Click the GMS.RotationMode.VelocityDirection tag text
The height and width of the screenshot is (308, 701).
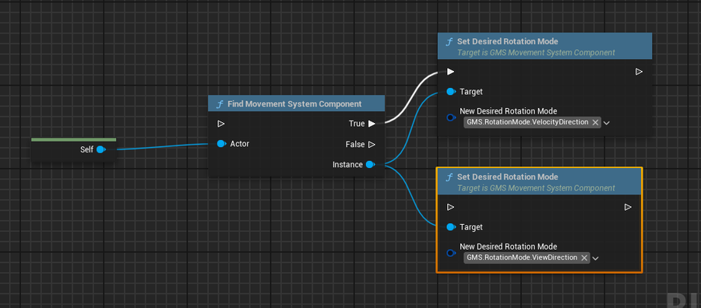[x=527, y=122]
